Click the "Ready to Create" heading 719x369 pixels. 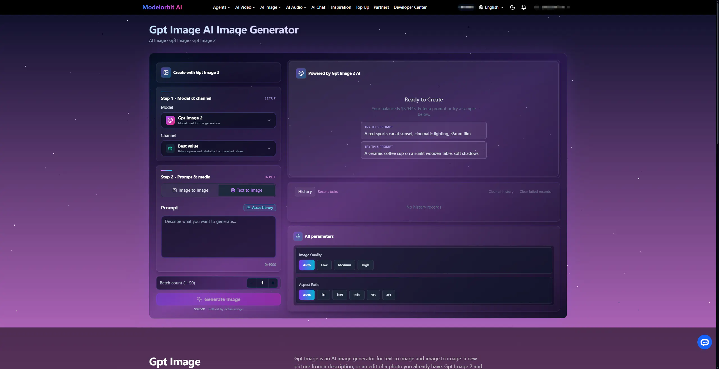tap(424, 99)
